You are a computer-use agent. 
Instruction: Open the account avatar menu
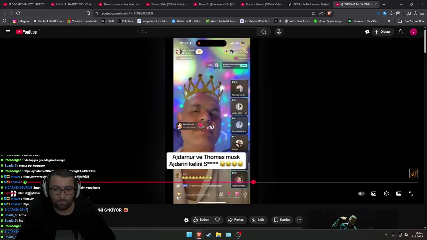tap(413, 32)
